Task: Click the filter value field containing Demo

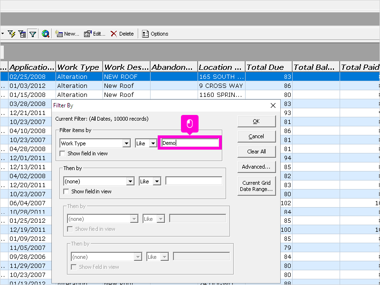Action: [190, 143]
